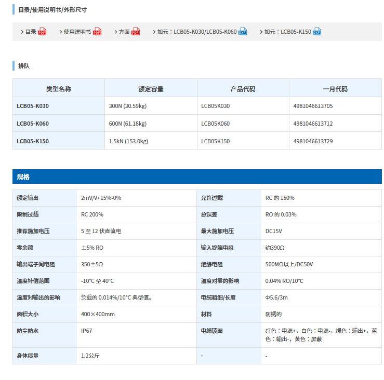Viewport: 384px width, 380px height.
Task: Click the value 0.04% RO/10°C
Action: 284,281
